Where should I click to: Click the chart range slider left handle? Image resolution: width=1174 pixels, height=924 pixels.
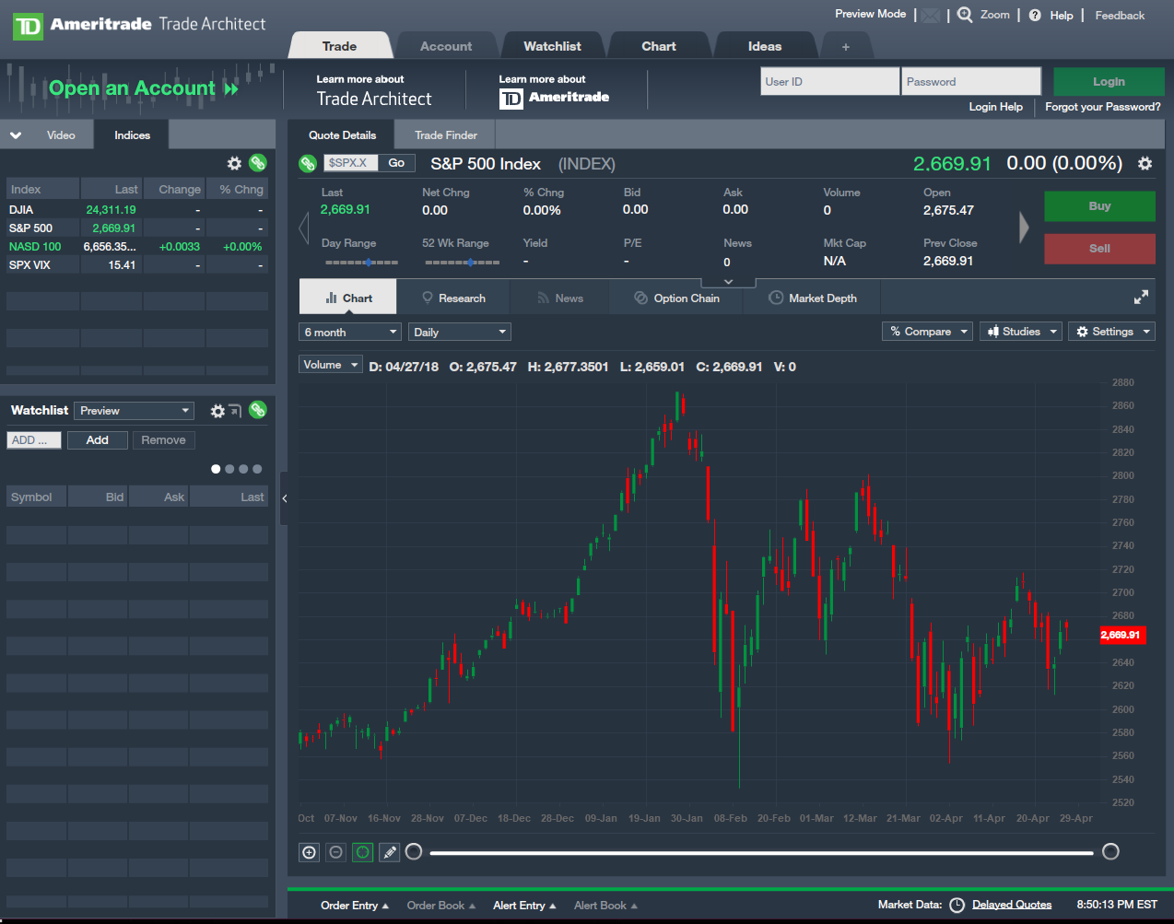point(414,851)
